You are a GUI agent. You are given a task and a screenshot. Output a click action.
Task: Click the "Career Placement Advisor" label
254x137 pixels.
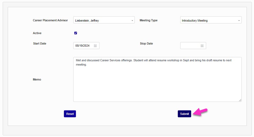point(50,20)
